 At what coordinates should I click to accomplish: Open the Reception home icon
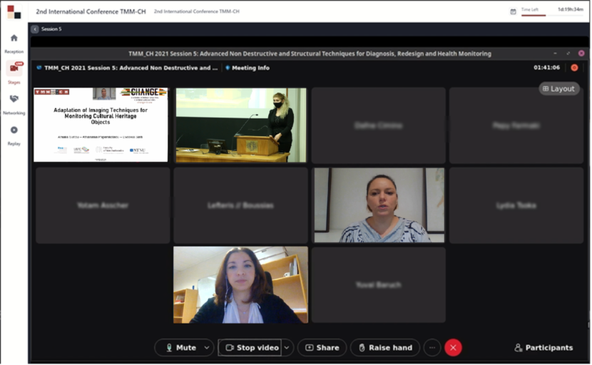click(x=14, y=38)
